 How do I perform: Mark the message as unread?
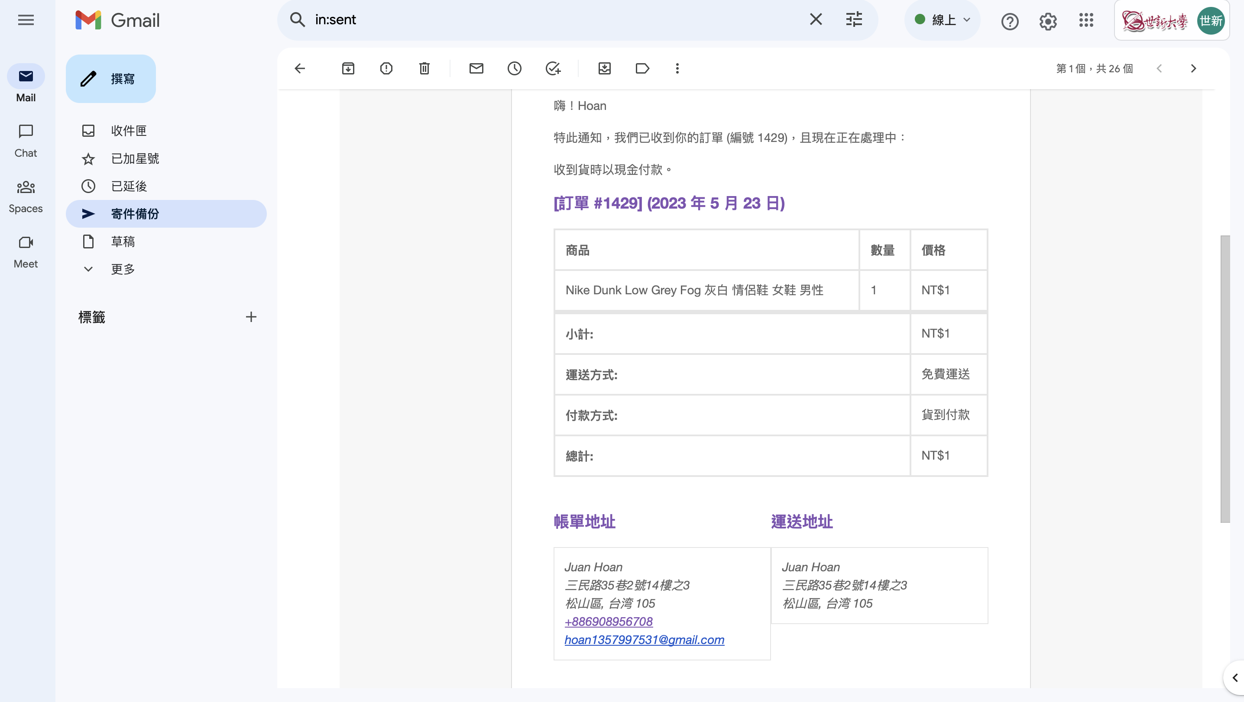476,68
